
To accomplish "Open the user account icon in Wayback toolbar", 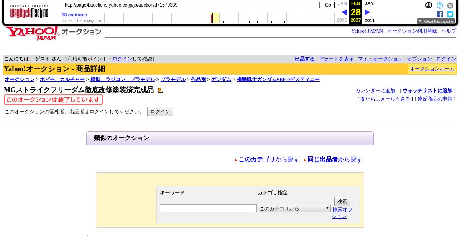I will pos(429,5).
